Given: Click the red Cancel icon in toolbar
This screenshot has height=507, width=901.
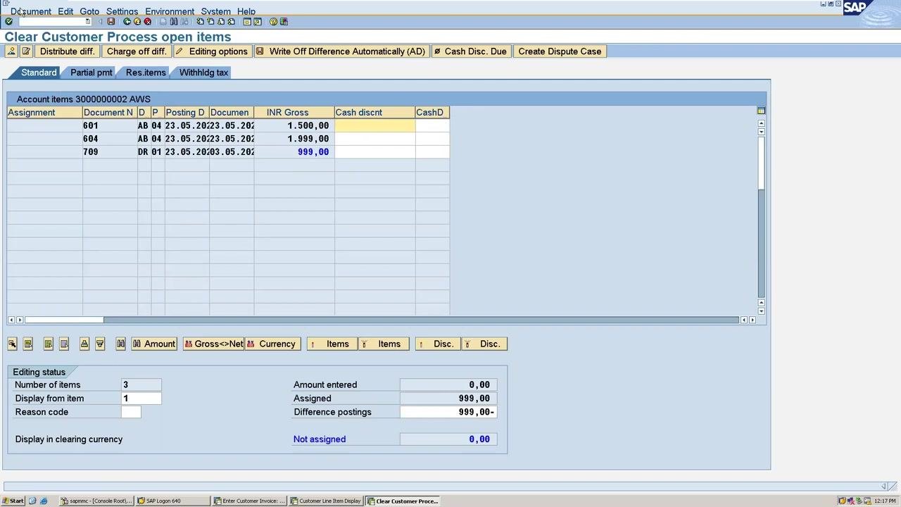Looking at the screenshot, I should pyautogui.click(x=148, y=22).
